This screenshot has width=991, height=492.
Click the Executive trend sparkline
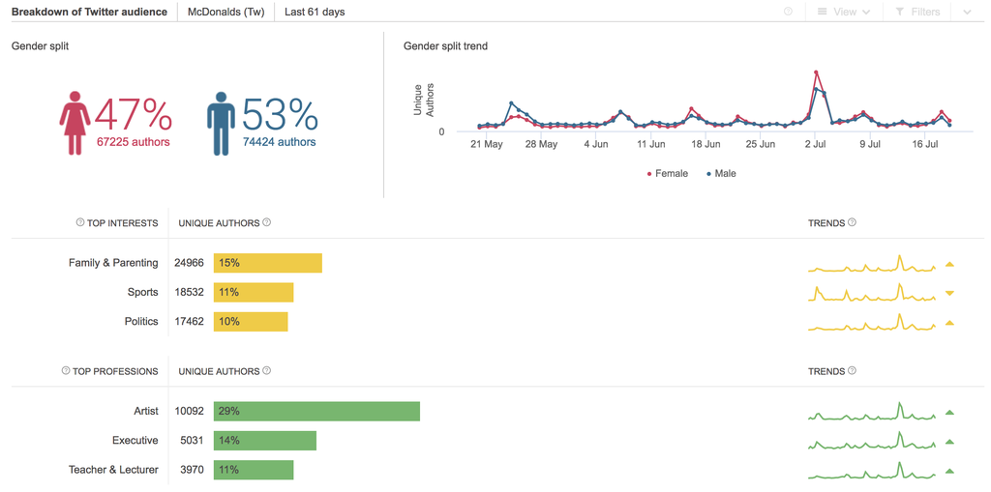(x=872, y=442)
